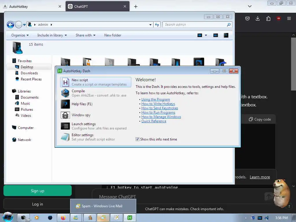This screenshot has width=296, height=222.
Task: Open Launch settings icon
Action: pos(65,126)
